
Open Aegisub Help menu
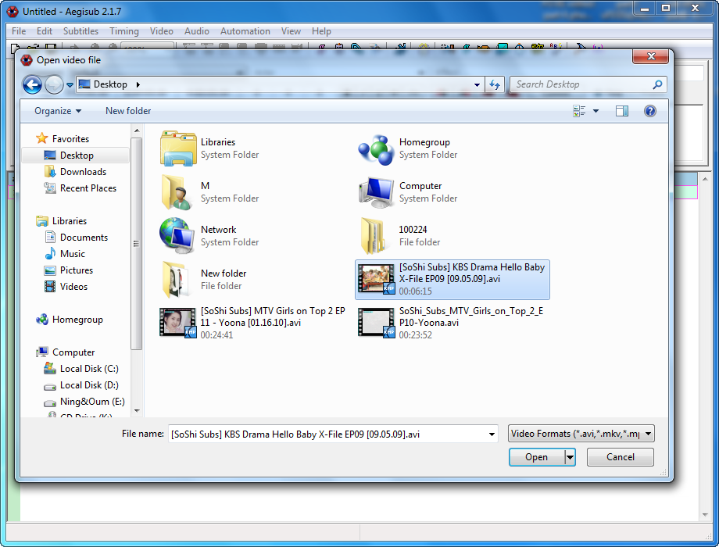pos(321,31)
